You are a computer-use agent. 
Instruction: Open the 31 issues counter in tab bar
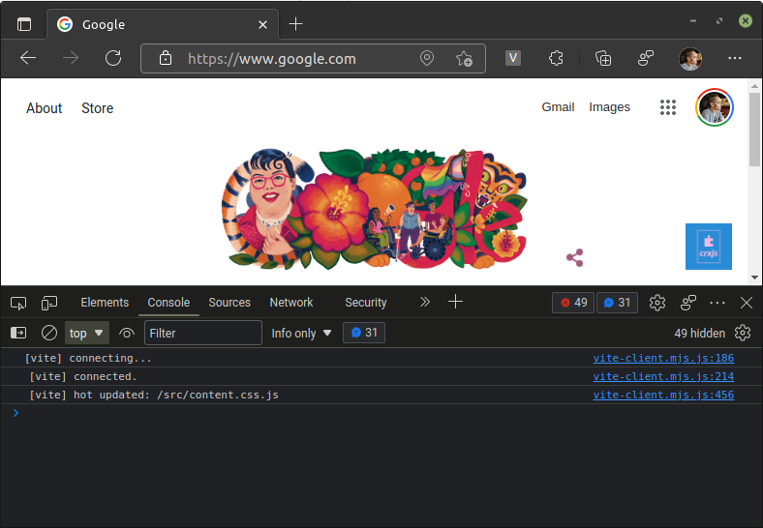point(617,303)
